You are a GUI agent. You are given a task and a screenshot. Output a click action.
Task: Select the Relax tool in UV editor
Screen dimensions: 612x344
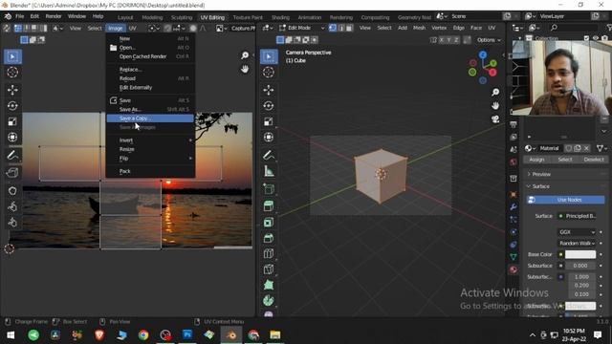click(12, 206)
